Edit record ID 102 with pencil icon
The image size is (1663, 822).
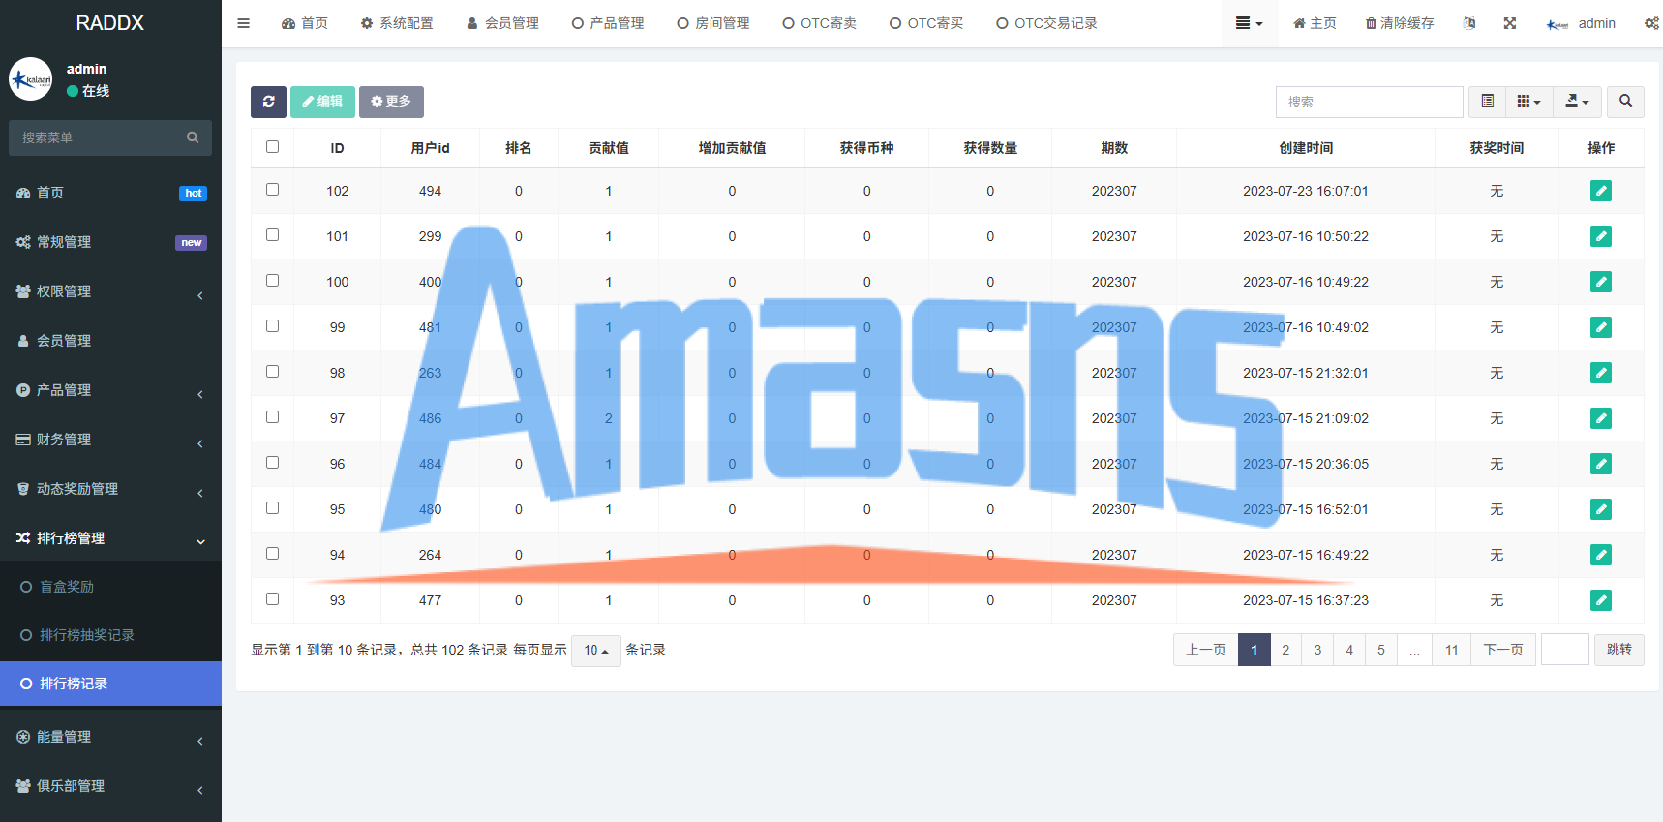(1601, 191)
